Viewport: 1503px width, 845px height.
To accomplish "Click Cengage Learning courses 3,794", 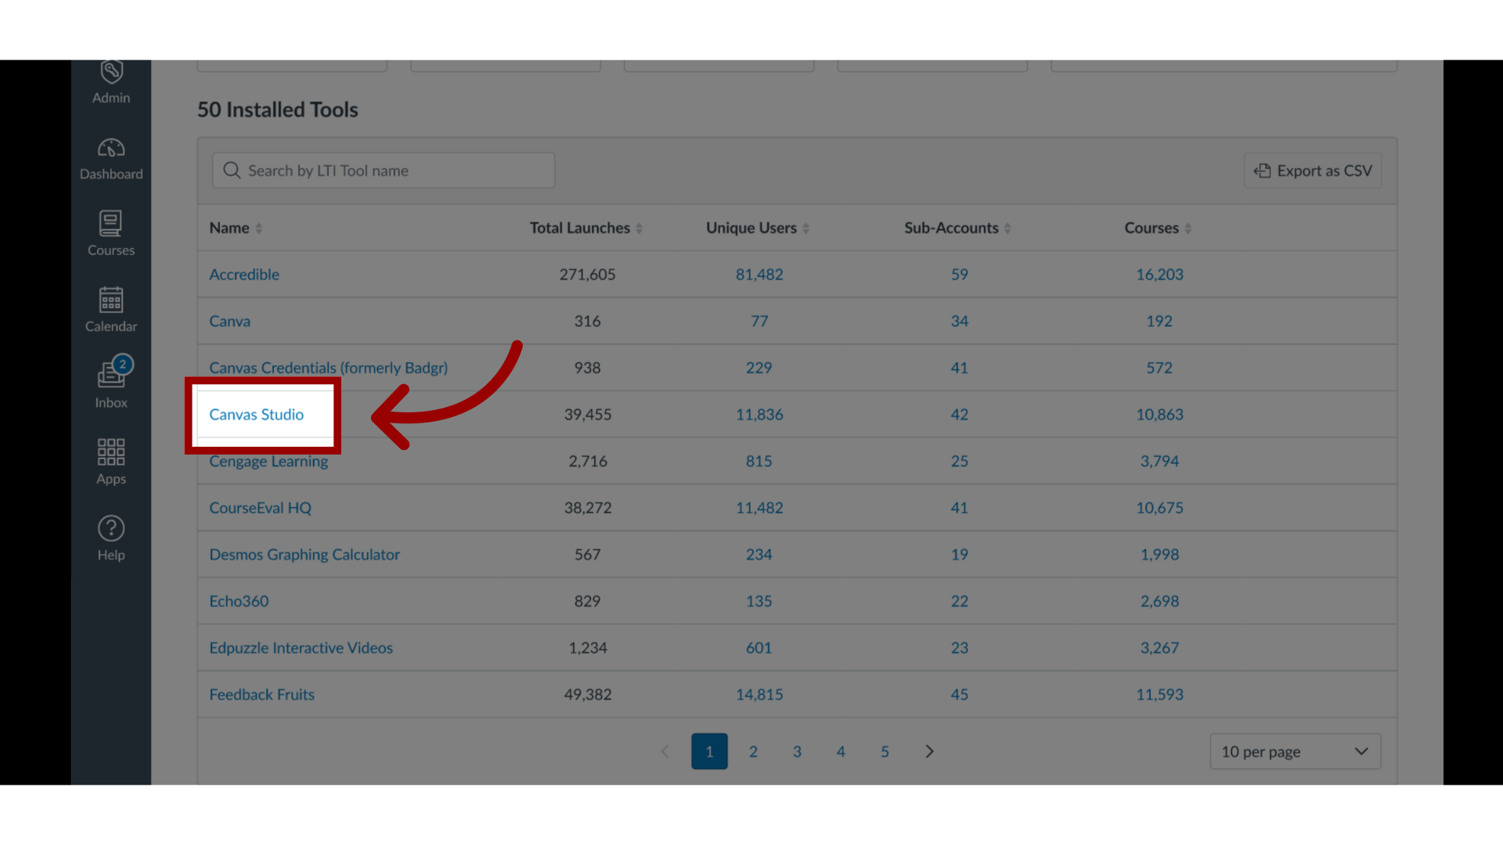I will [1159, 462].
